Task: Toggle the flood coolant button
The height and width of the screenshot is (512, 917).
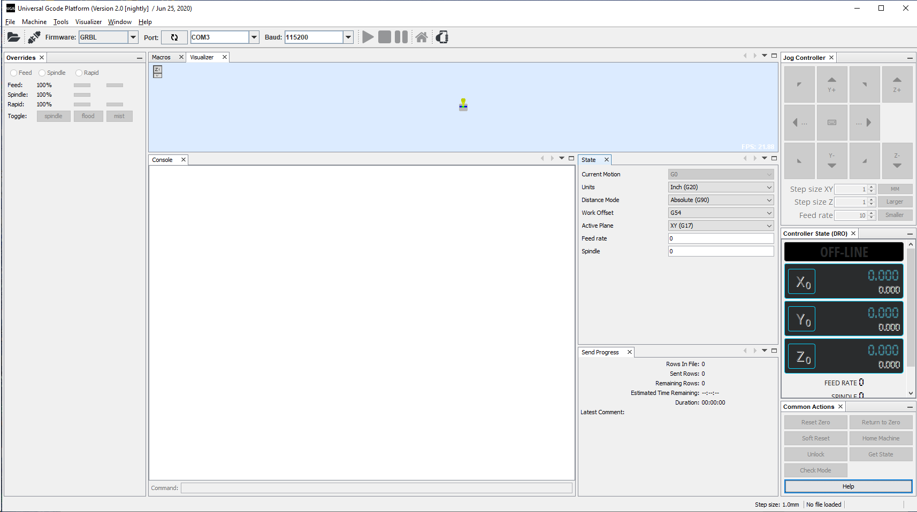Action: point(88,116)
